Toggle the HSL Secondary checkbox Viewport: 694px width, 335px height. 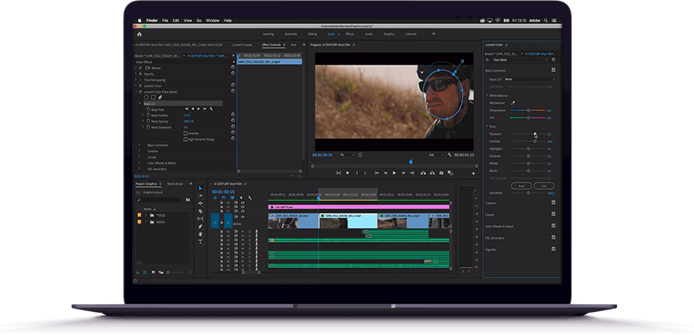[x=553, y=237]
